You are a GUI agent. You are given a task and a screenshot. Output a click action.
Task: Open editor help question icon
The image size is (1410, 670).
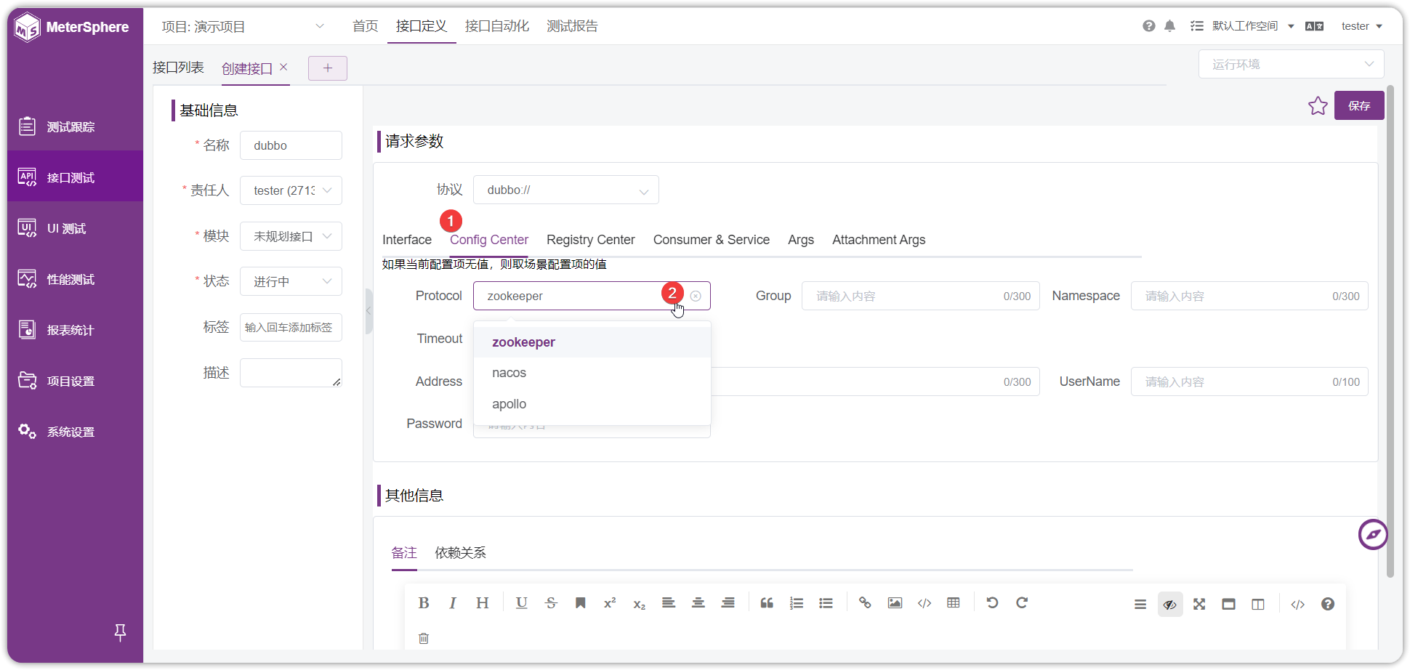tap(1328, 604)
